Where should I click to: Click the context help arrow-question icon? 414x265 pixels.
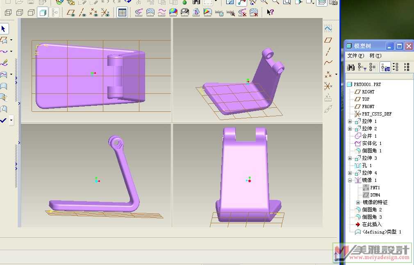pos(270,12)
